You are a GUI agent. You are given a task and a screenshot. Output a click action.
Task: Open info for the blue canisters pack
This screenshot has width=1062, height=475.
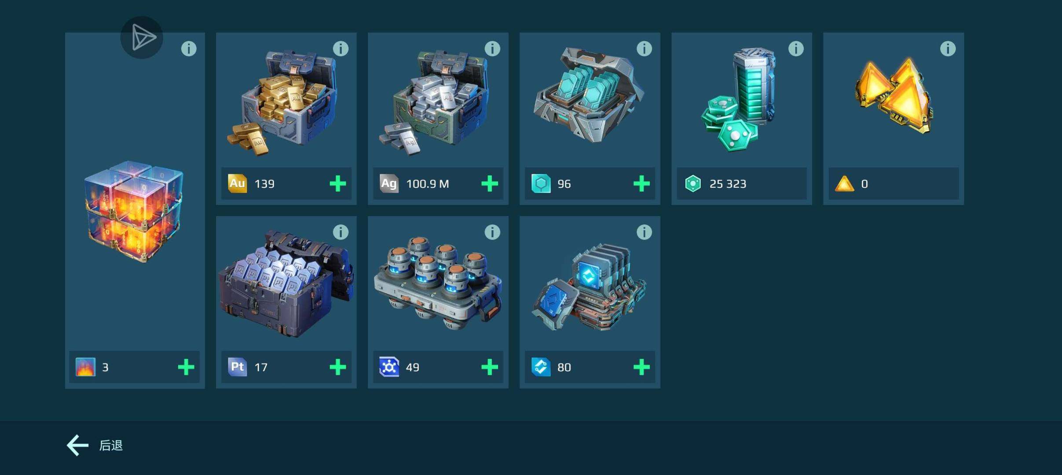(x=492, y=232)
